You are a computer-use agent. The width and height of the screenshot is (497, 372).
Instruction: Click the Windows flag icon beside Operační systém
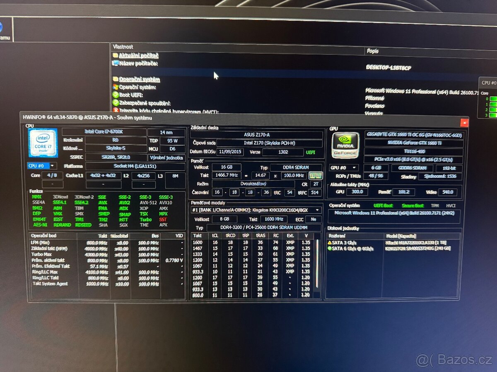[116, 87]
